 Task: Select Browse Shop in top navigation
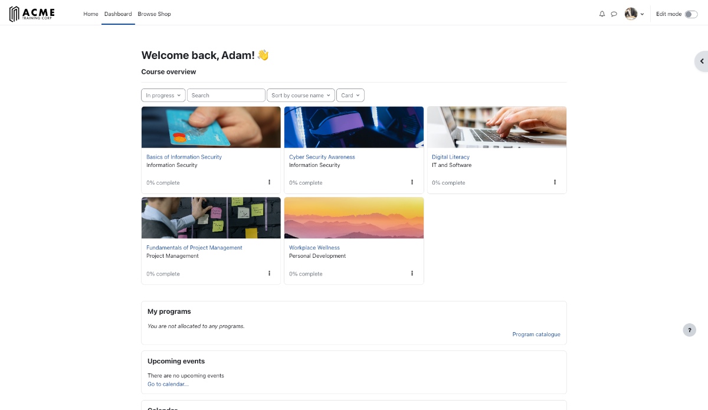coord(154,14)
